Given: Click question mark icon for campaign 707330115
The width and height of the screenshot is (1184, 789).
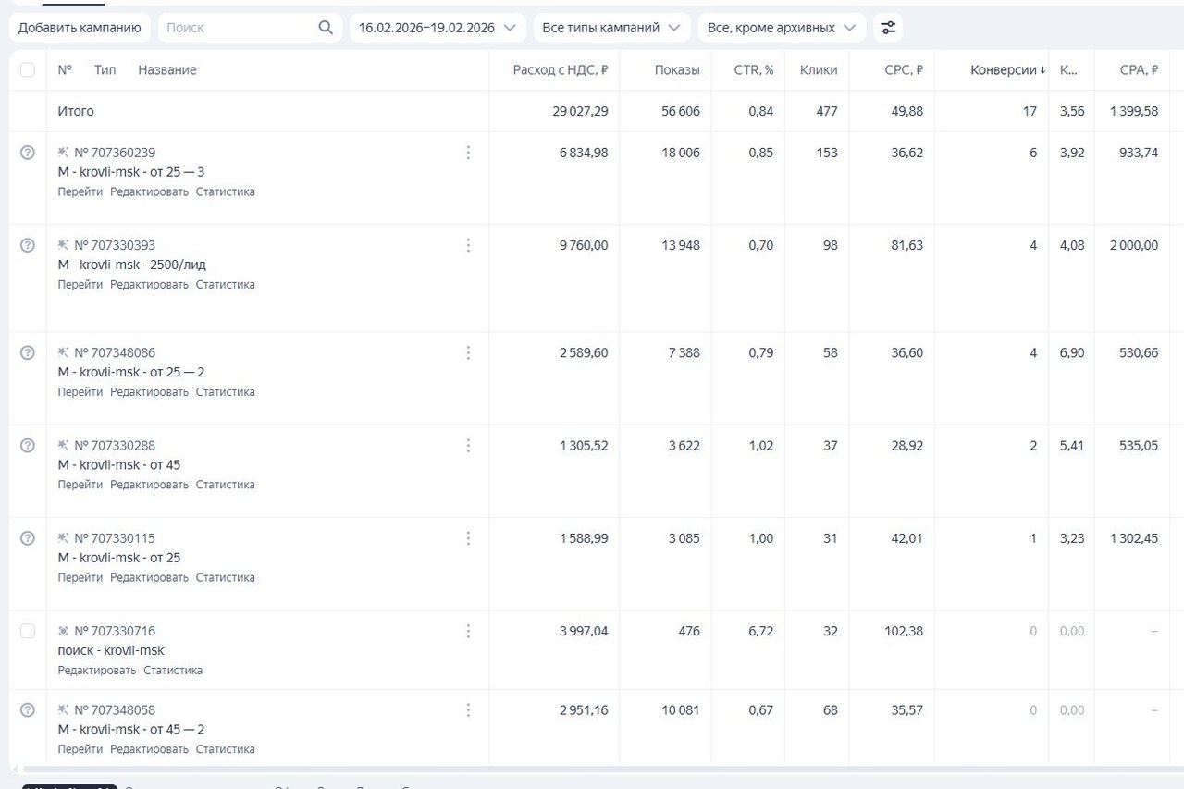Looking at the screenshot, I should tap(28, 538).
